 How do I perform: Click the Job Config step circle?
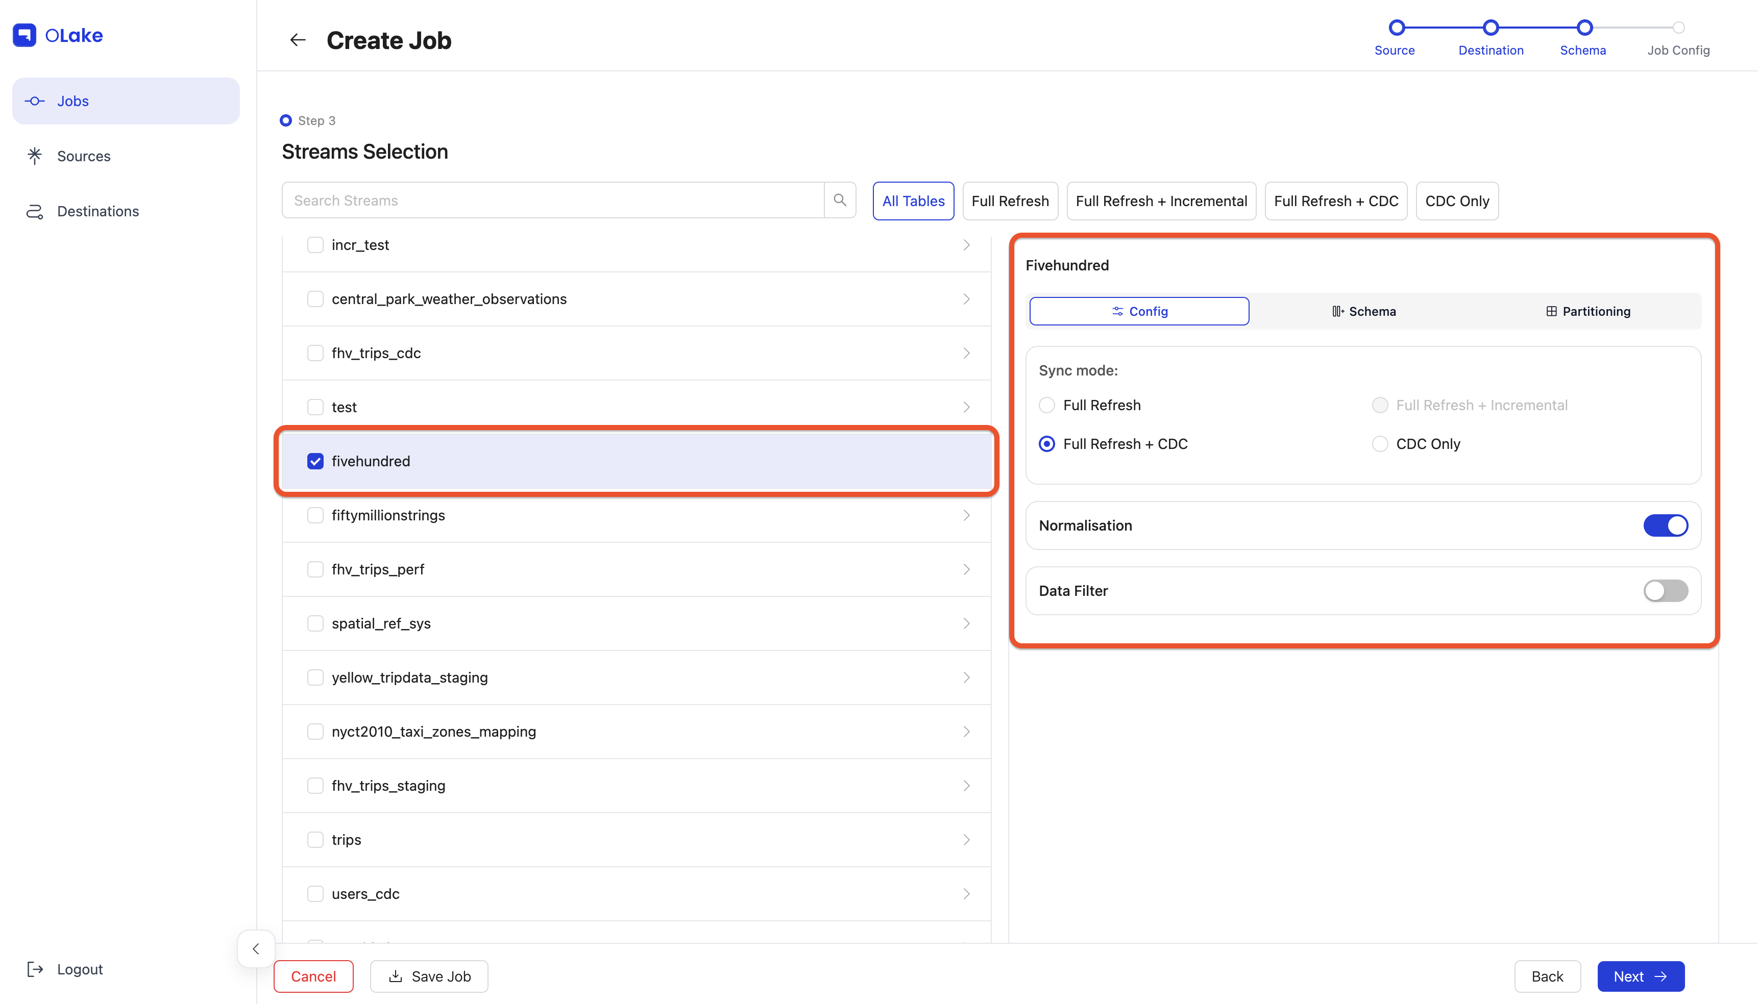pos(1679,28)
